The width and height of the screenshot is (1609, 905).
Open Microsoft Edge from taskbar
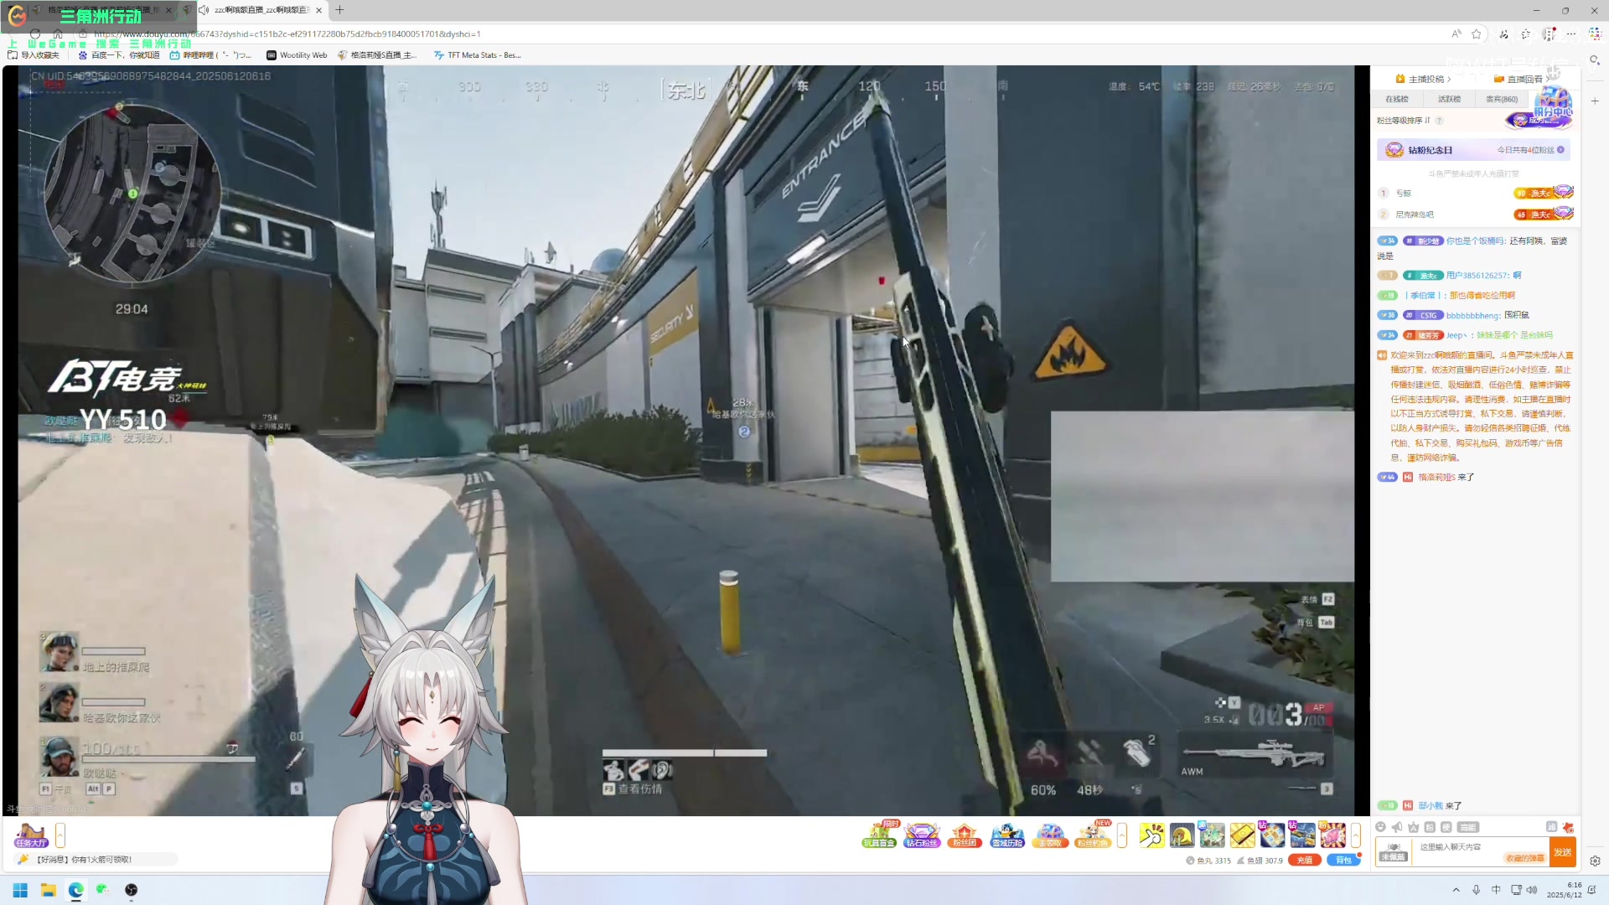tap(75, 890)
